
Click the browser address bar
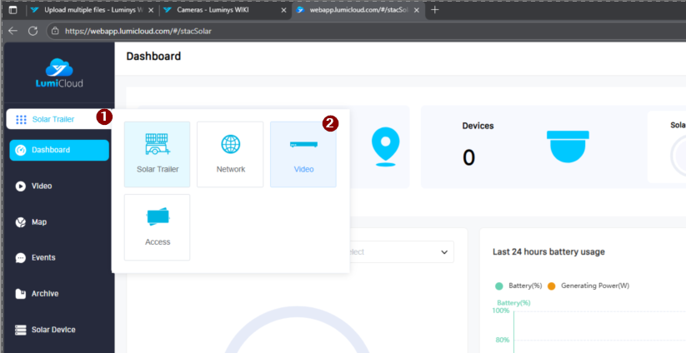point(333,31)
